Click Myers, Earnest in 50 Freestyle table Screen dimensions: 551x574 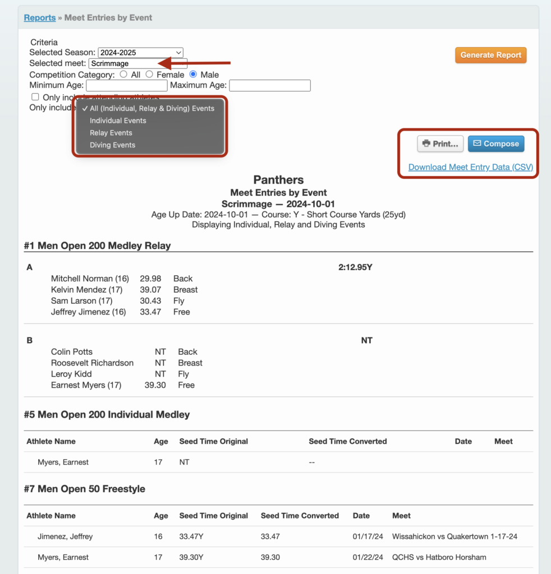tap(63, 557)
